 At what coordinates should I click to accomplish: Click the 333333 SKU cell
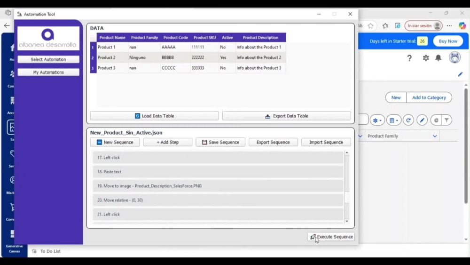pyautogui.click(x=205, y=68)
